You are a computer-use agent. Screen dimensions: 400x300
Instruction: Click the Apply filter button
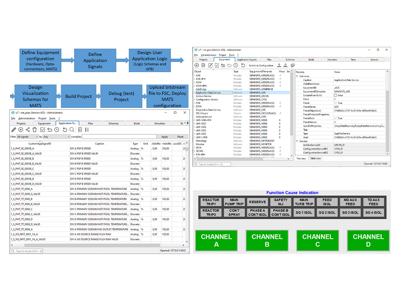(x=164, y=137)
